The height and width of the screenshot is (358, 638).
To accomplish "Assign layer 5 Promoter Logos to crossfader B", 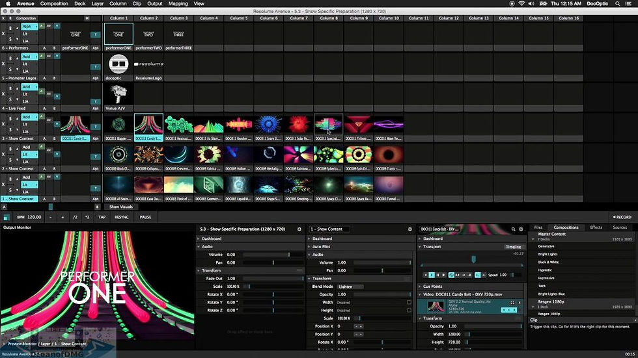I will [x=54, y=78].
